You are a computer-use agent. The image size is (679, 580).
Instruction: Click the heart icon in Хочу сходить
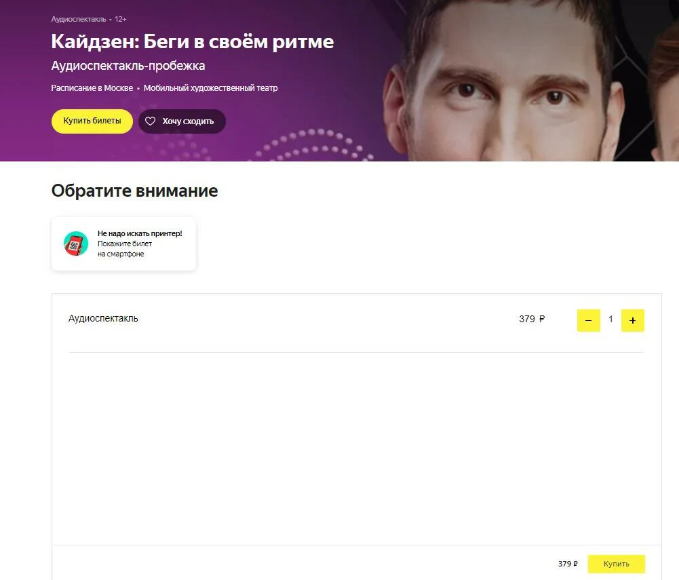(150, 121)
